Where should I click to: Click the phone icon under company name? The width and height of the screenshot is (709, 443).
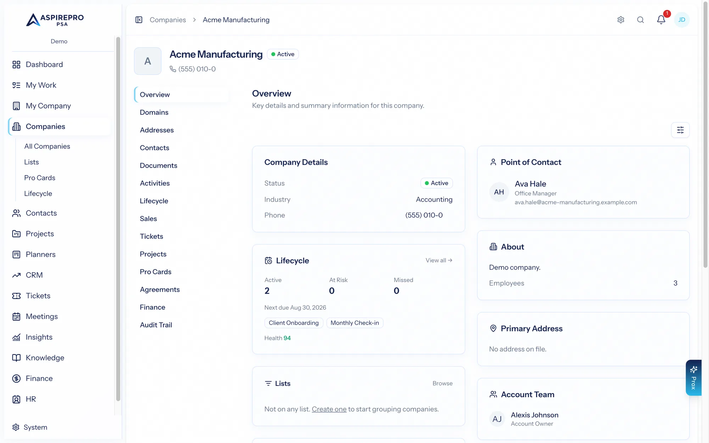click(173, 69)
